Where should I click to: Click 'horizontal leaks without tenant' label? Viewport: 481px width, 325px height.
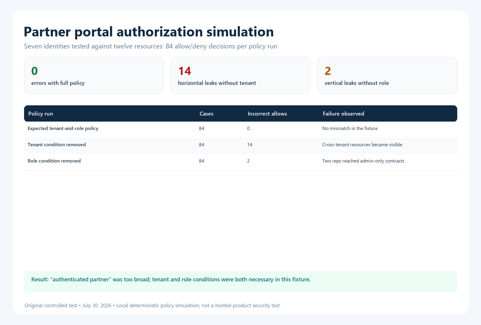pos(217,83)
